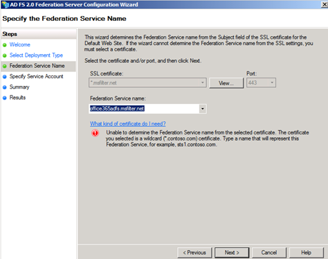
Task: Expand the Federation Service name dropdown arrow
Action: (x=203, y=109)
